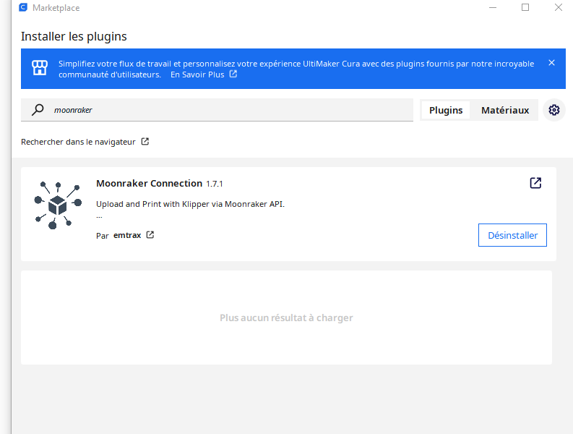Image resolution: width=573 pixels, height=434 pixels.
Task: Click the magnifying glass search icon
Action: [x=38, y=110]
